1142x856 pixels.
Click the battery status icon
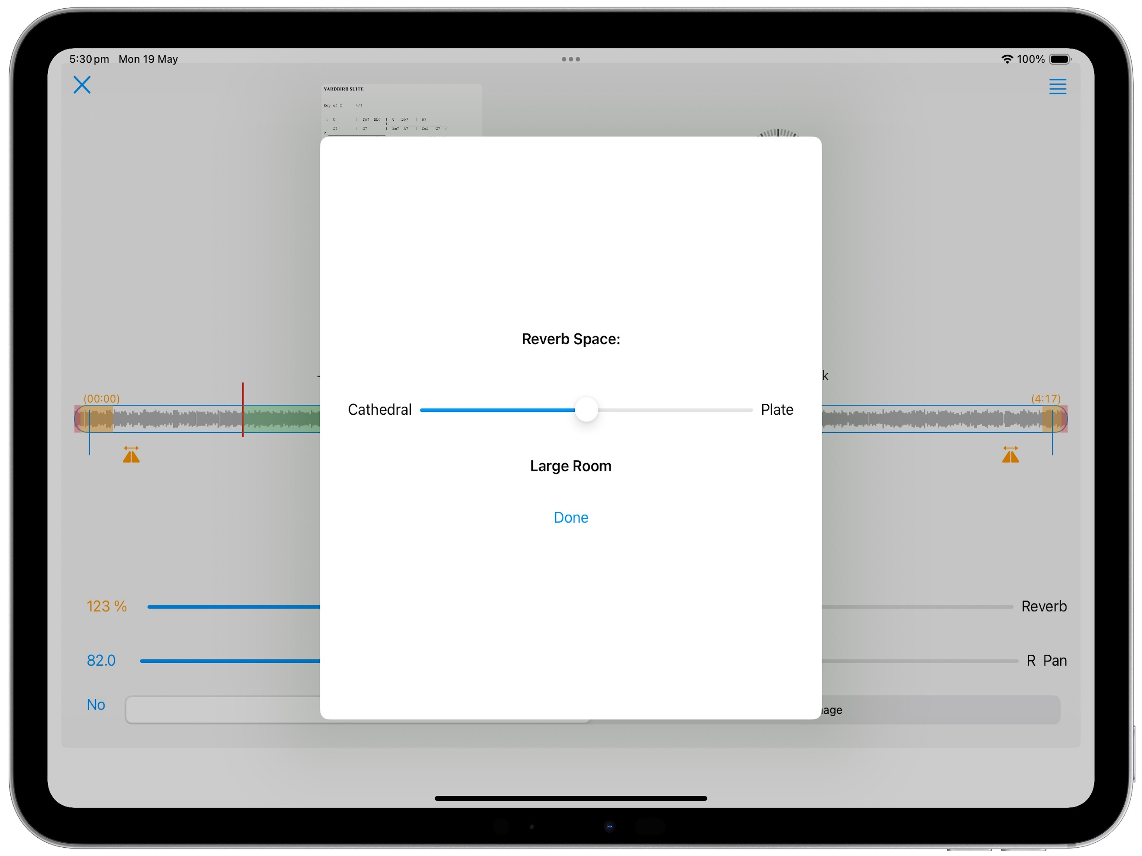click(1060, 59)
